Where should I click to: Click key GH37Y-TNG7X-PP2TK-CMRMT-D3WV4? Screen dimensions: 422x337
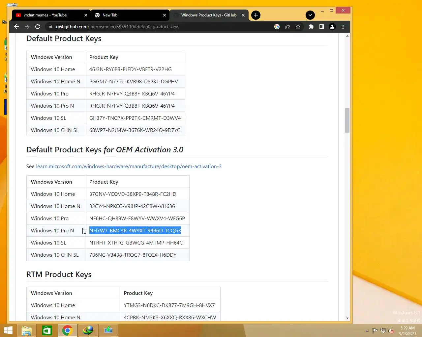135,118
